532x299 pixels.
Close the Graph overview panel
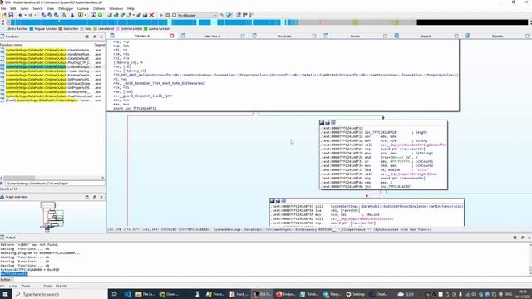[x=101, y=197]
